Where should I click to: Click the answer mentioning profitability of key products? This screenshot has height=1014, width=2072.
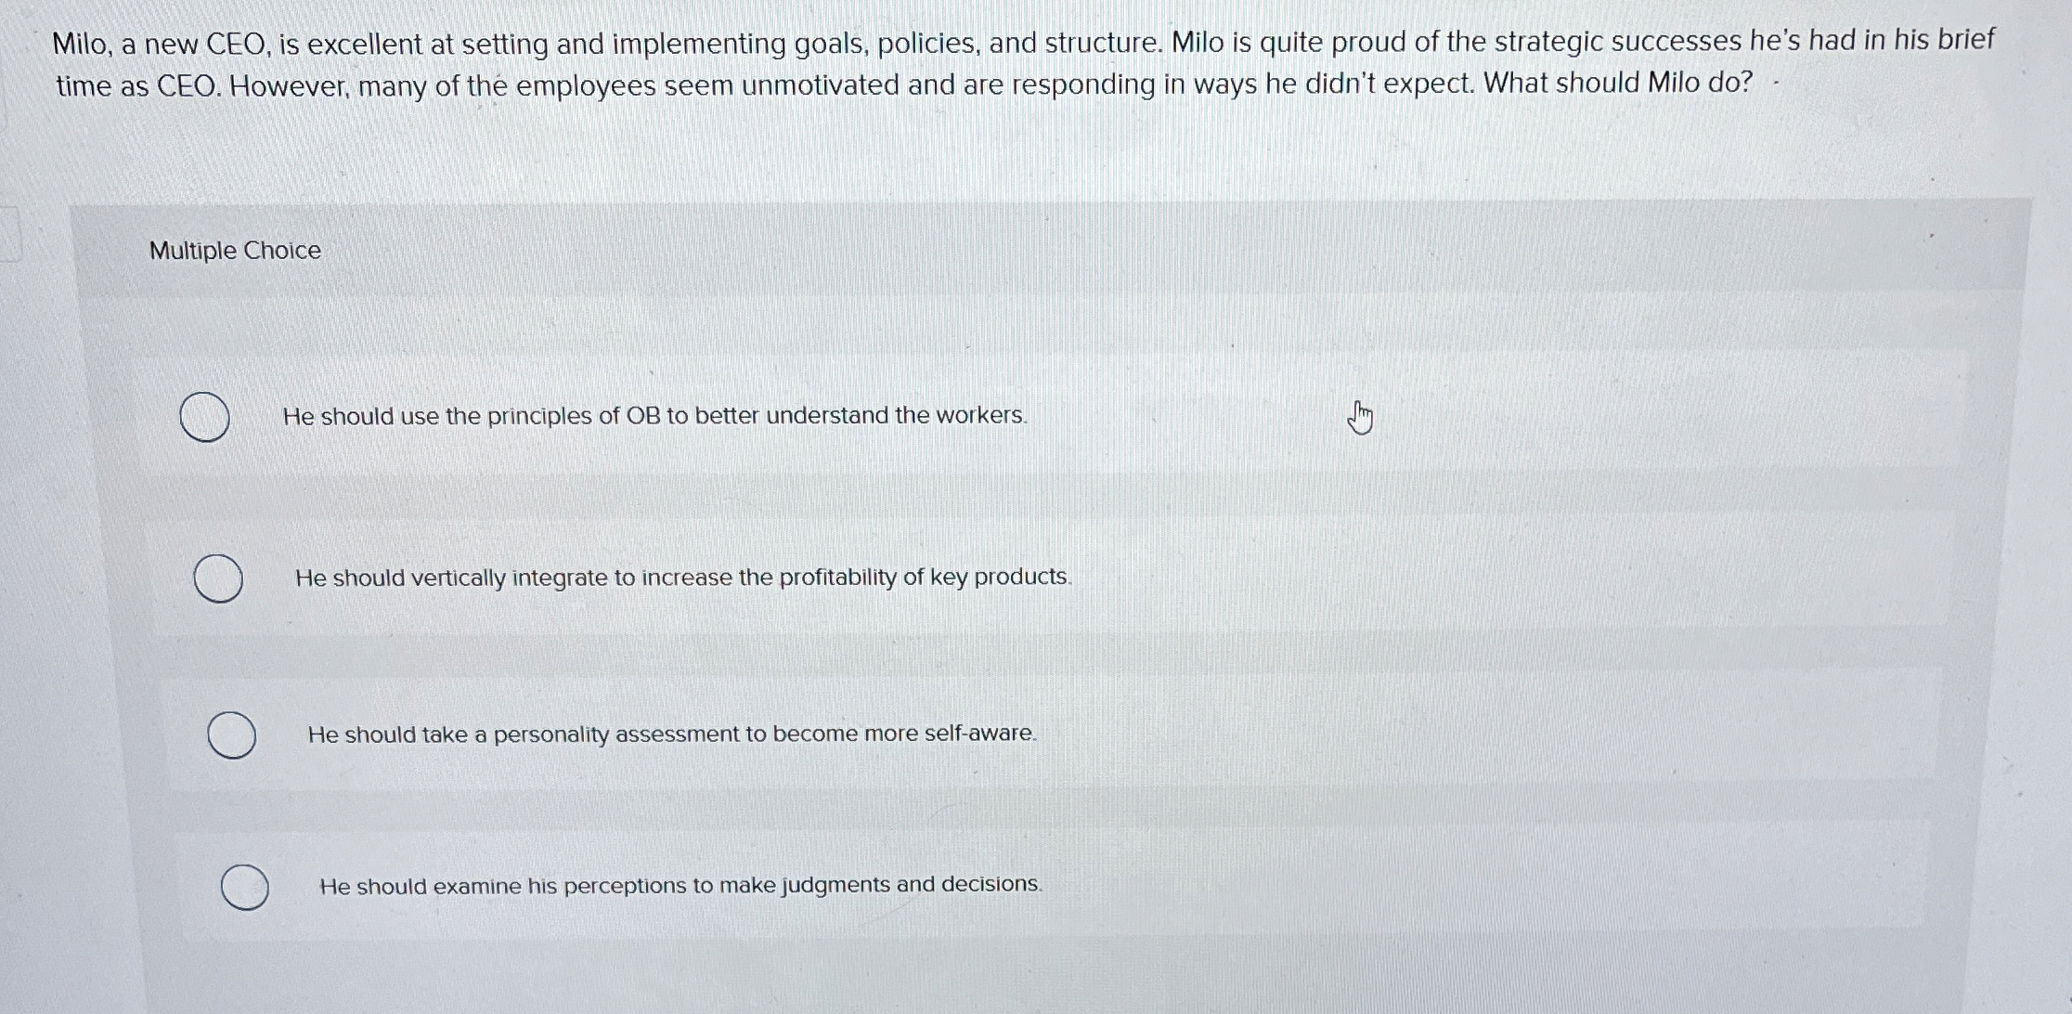coord(684,578)
